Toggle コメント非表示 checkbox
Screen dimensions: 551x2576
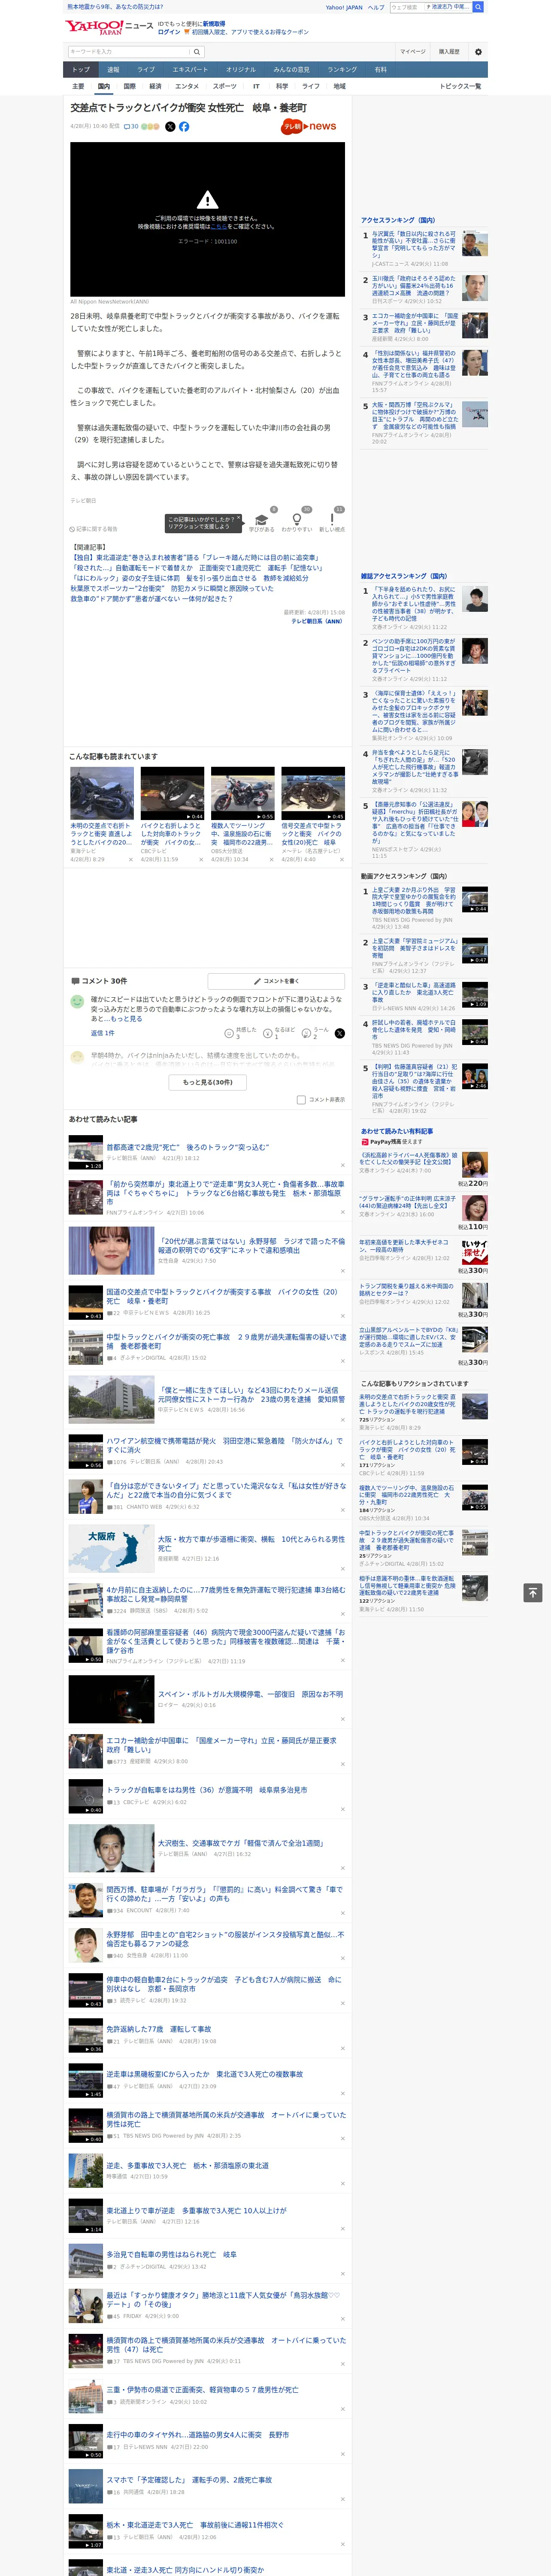point(301,1100)
